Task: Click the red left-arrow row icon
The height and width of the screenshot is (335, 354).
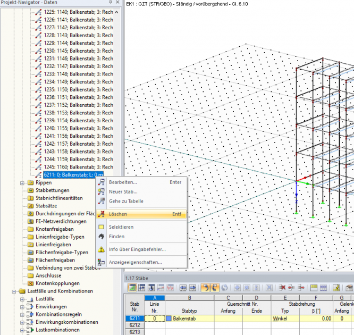Action: pos(291,288)
